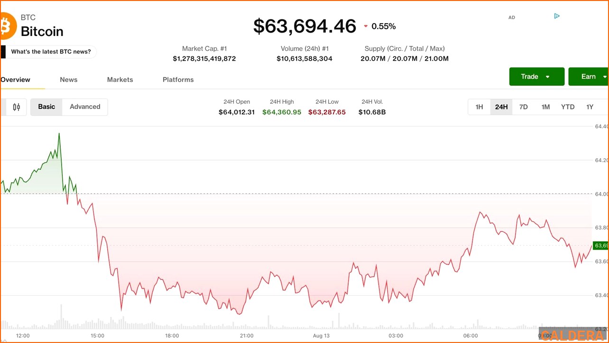Screen dimensions: 609x343
Task: Click the $63,694.46 price headline
Action: coord(304,26)
